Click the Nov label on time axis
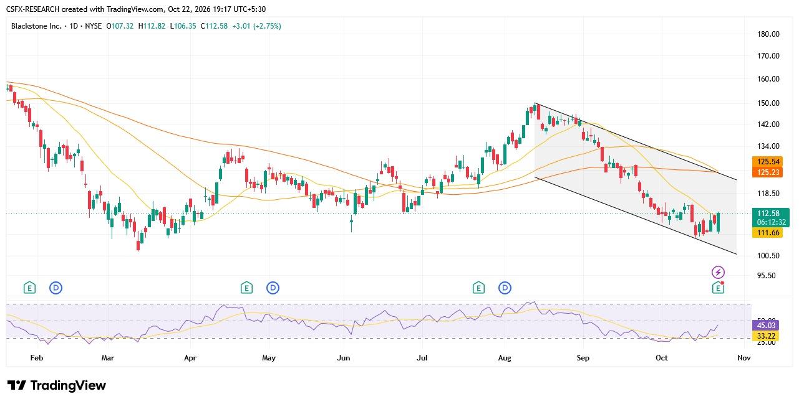Image resolution: width=799 pixels, height=404 pixels. click(743, 358)
